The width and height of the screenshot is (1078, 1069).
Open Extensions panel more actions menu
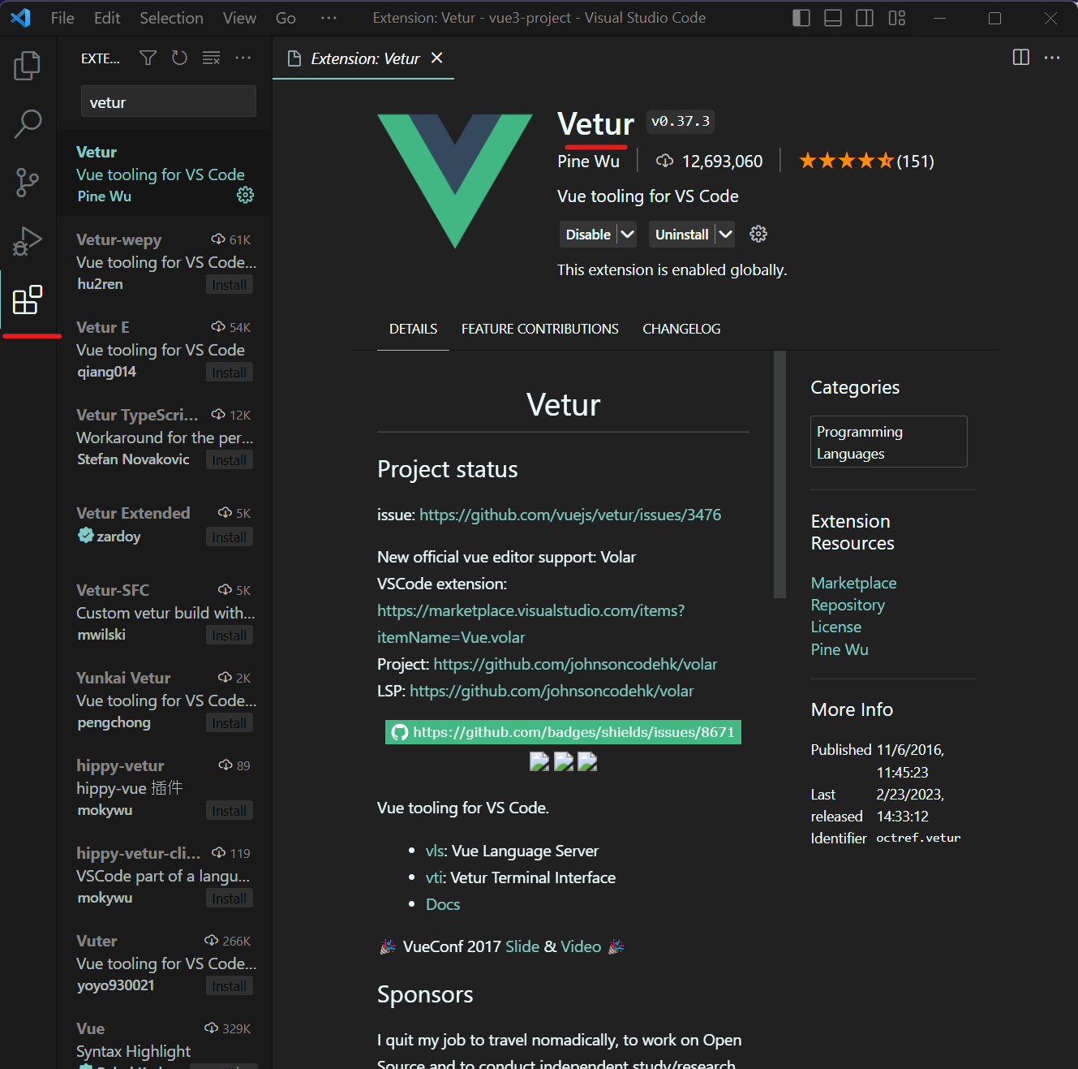coord(243,58)
